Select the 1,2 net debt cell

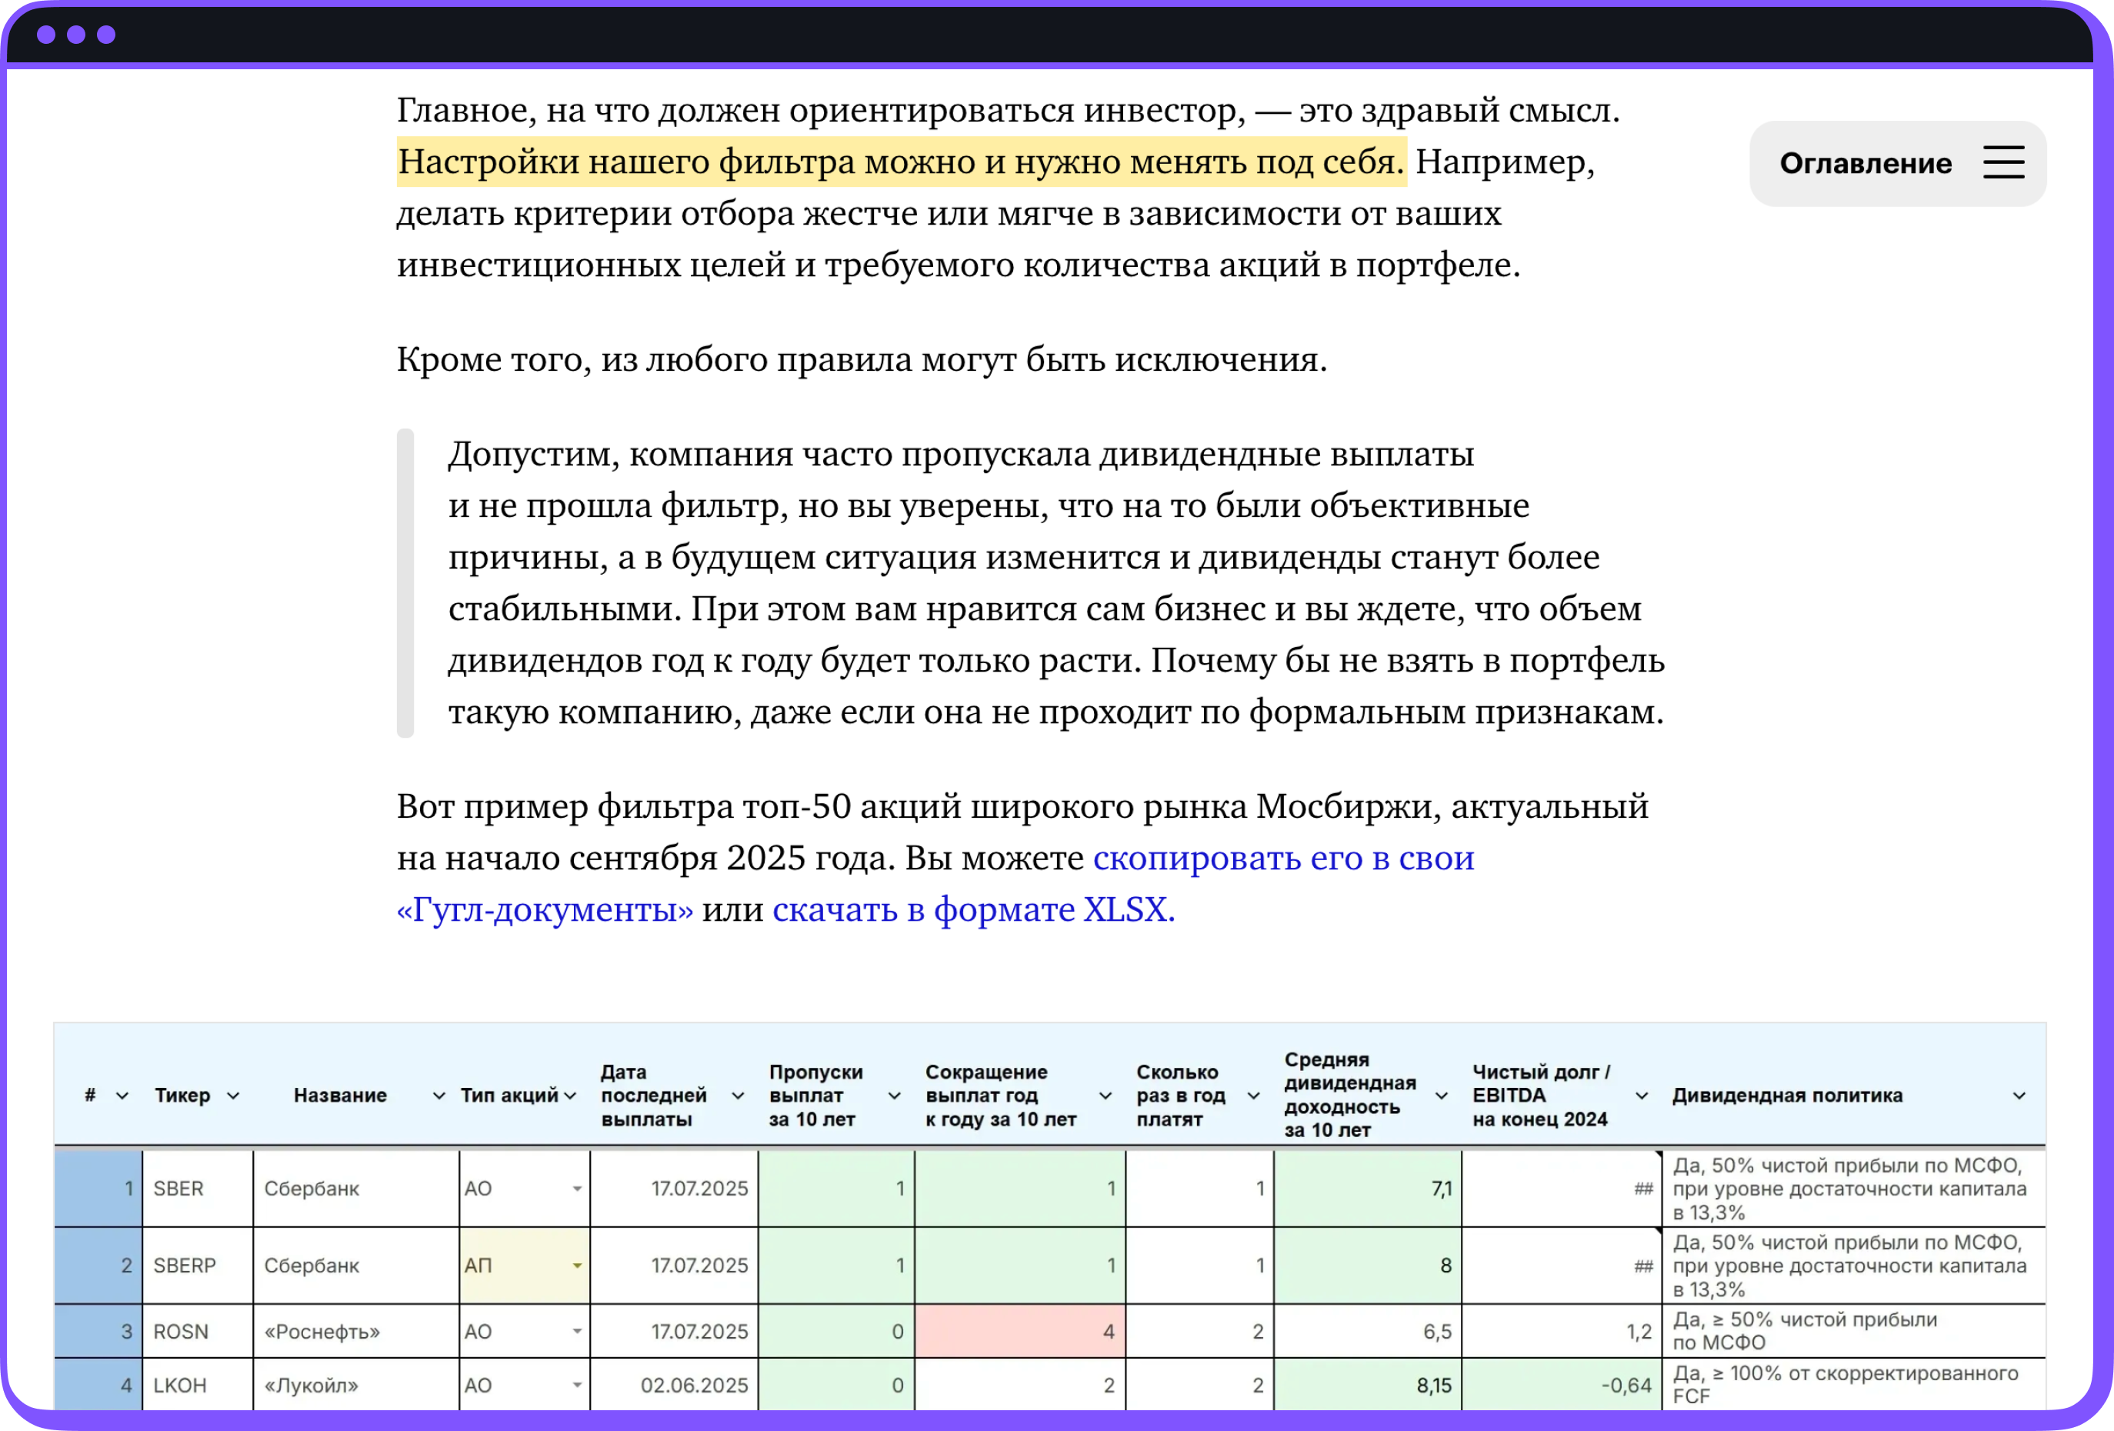click(1562, 1332)
